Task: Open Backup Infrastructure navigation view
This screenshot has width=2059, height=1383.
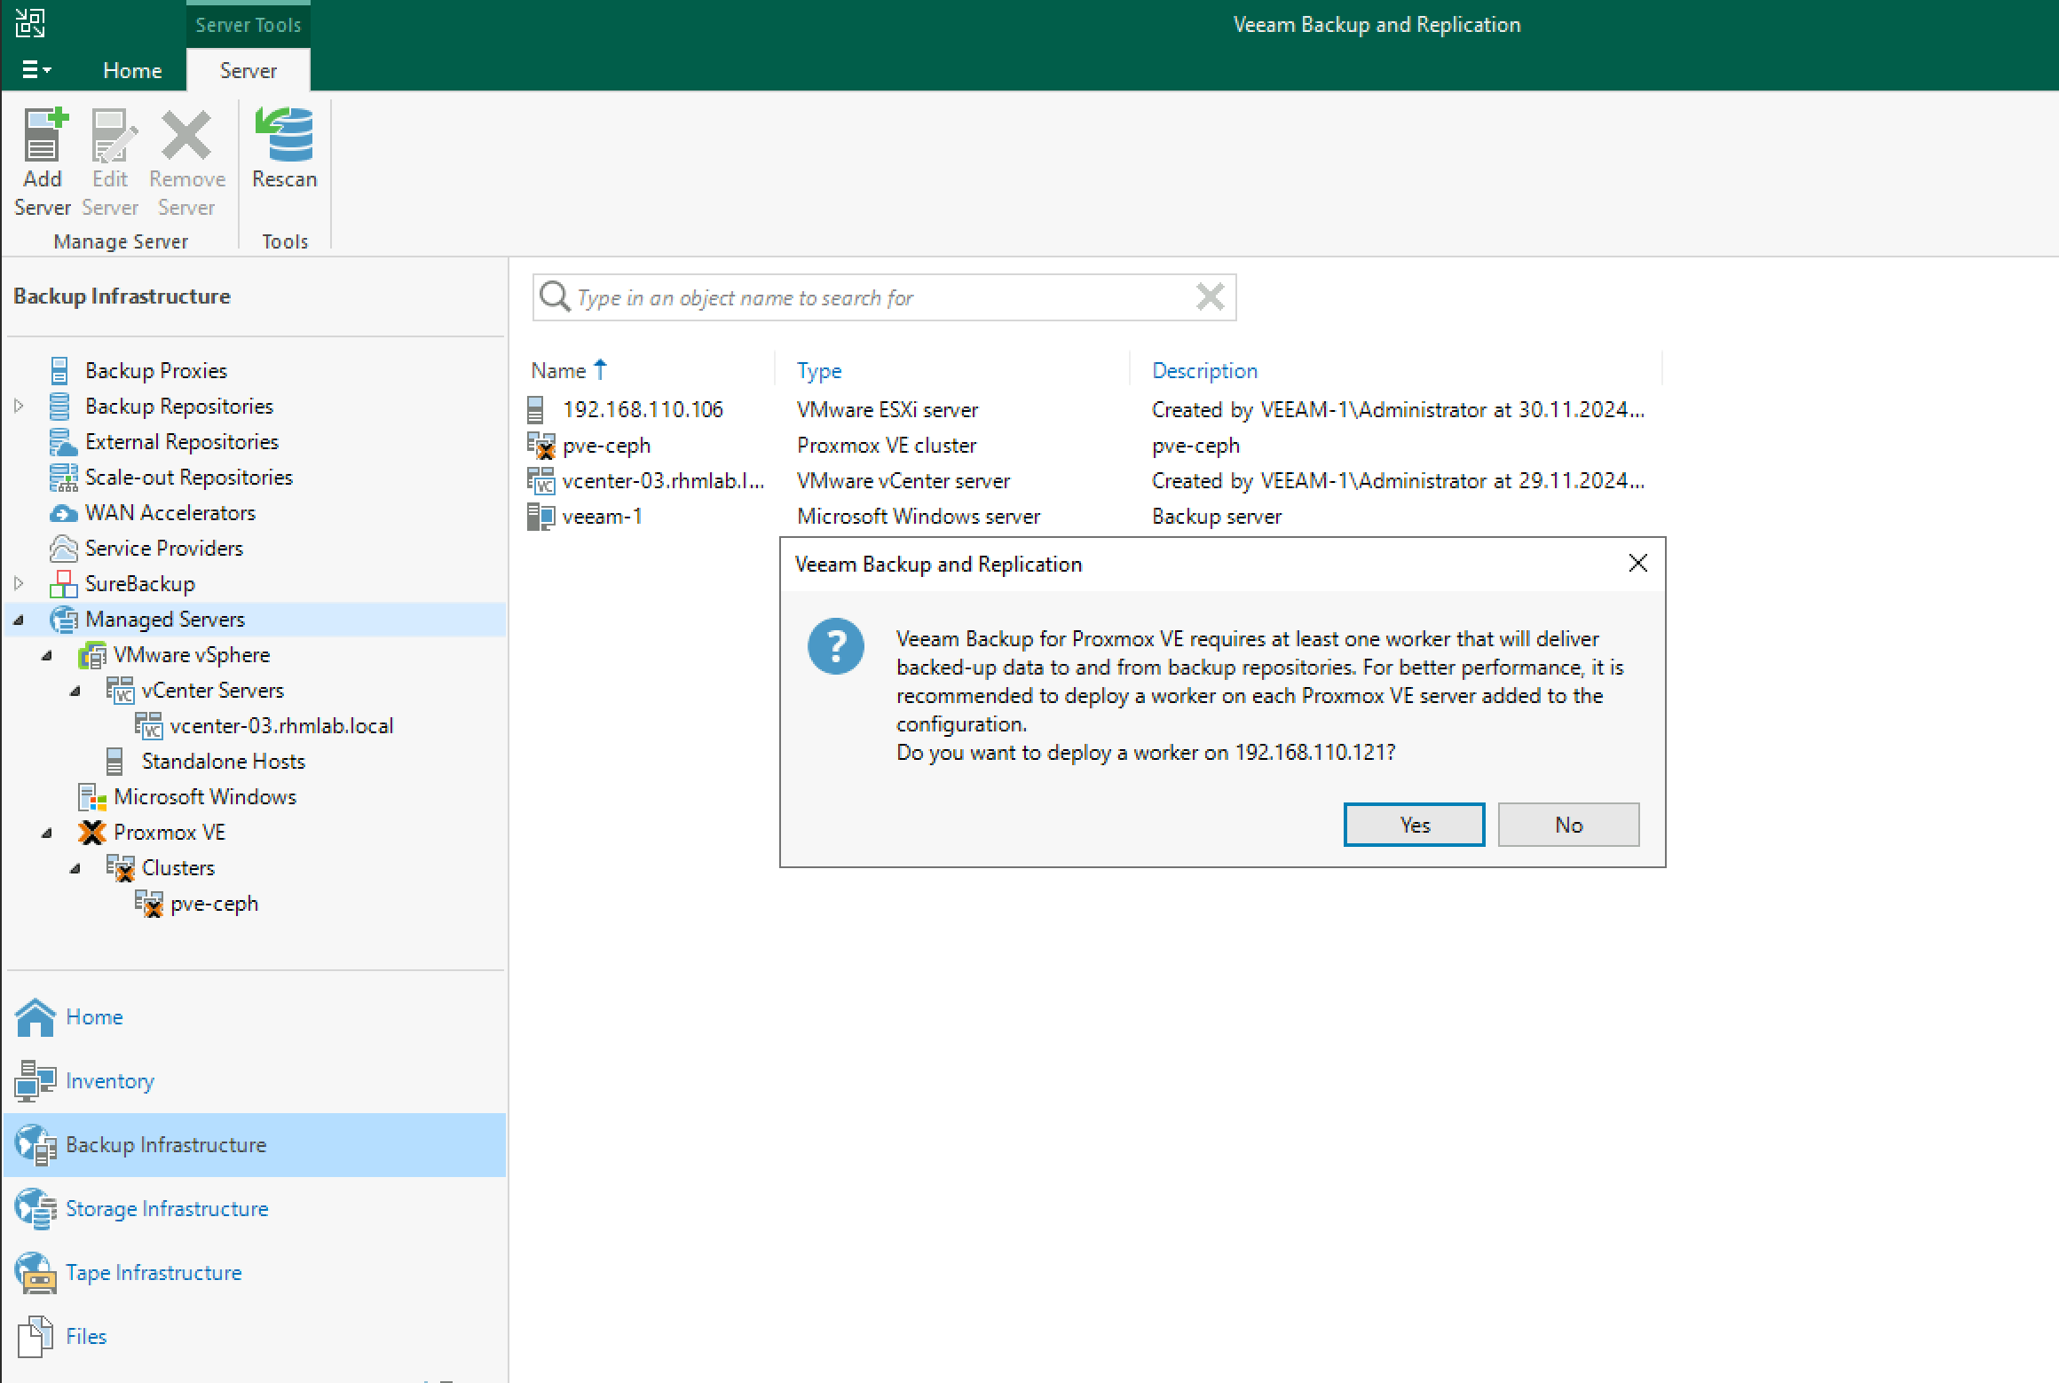Action: pyautogui.click(x=255, y=1145)
